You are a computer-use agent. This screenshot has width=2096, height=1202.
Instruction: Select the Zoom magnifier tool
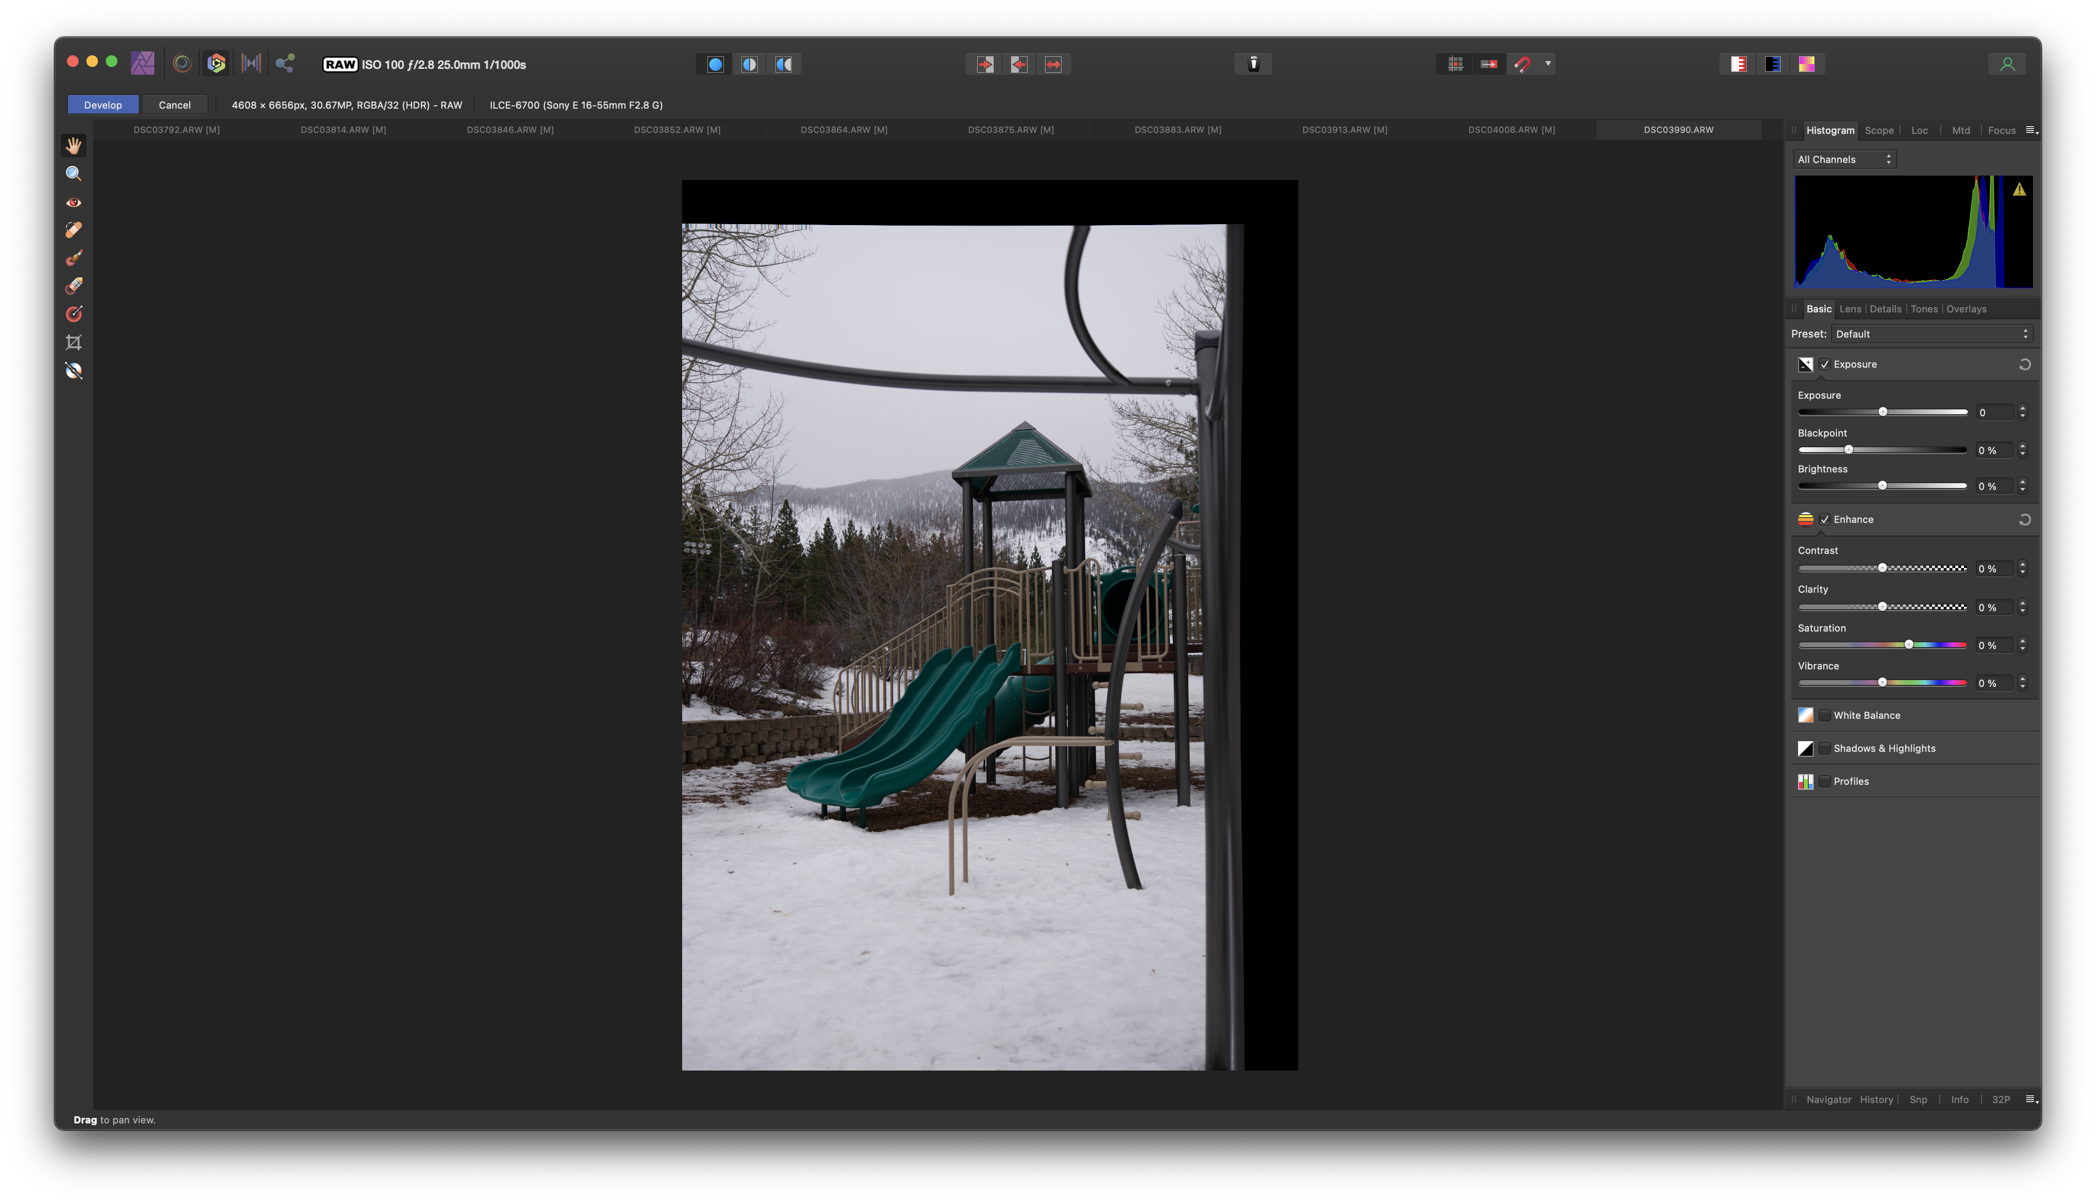73,173
